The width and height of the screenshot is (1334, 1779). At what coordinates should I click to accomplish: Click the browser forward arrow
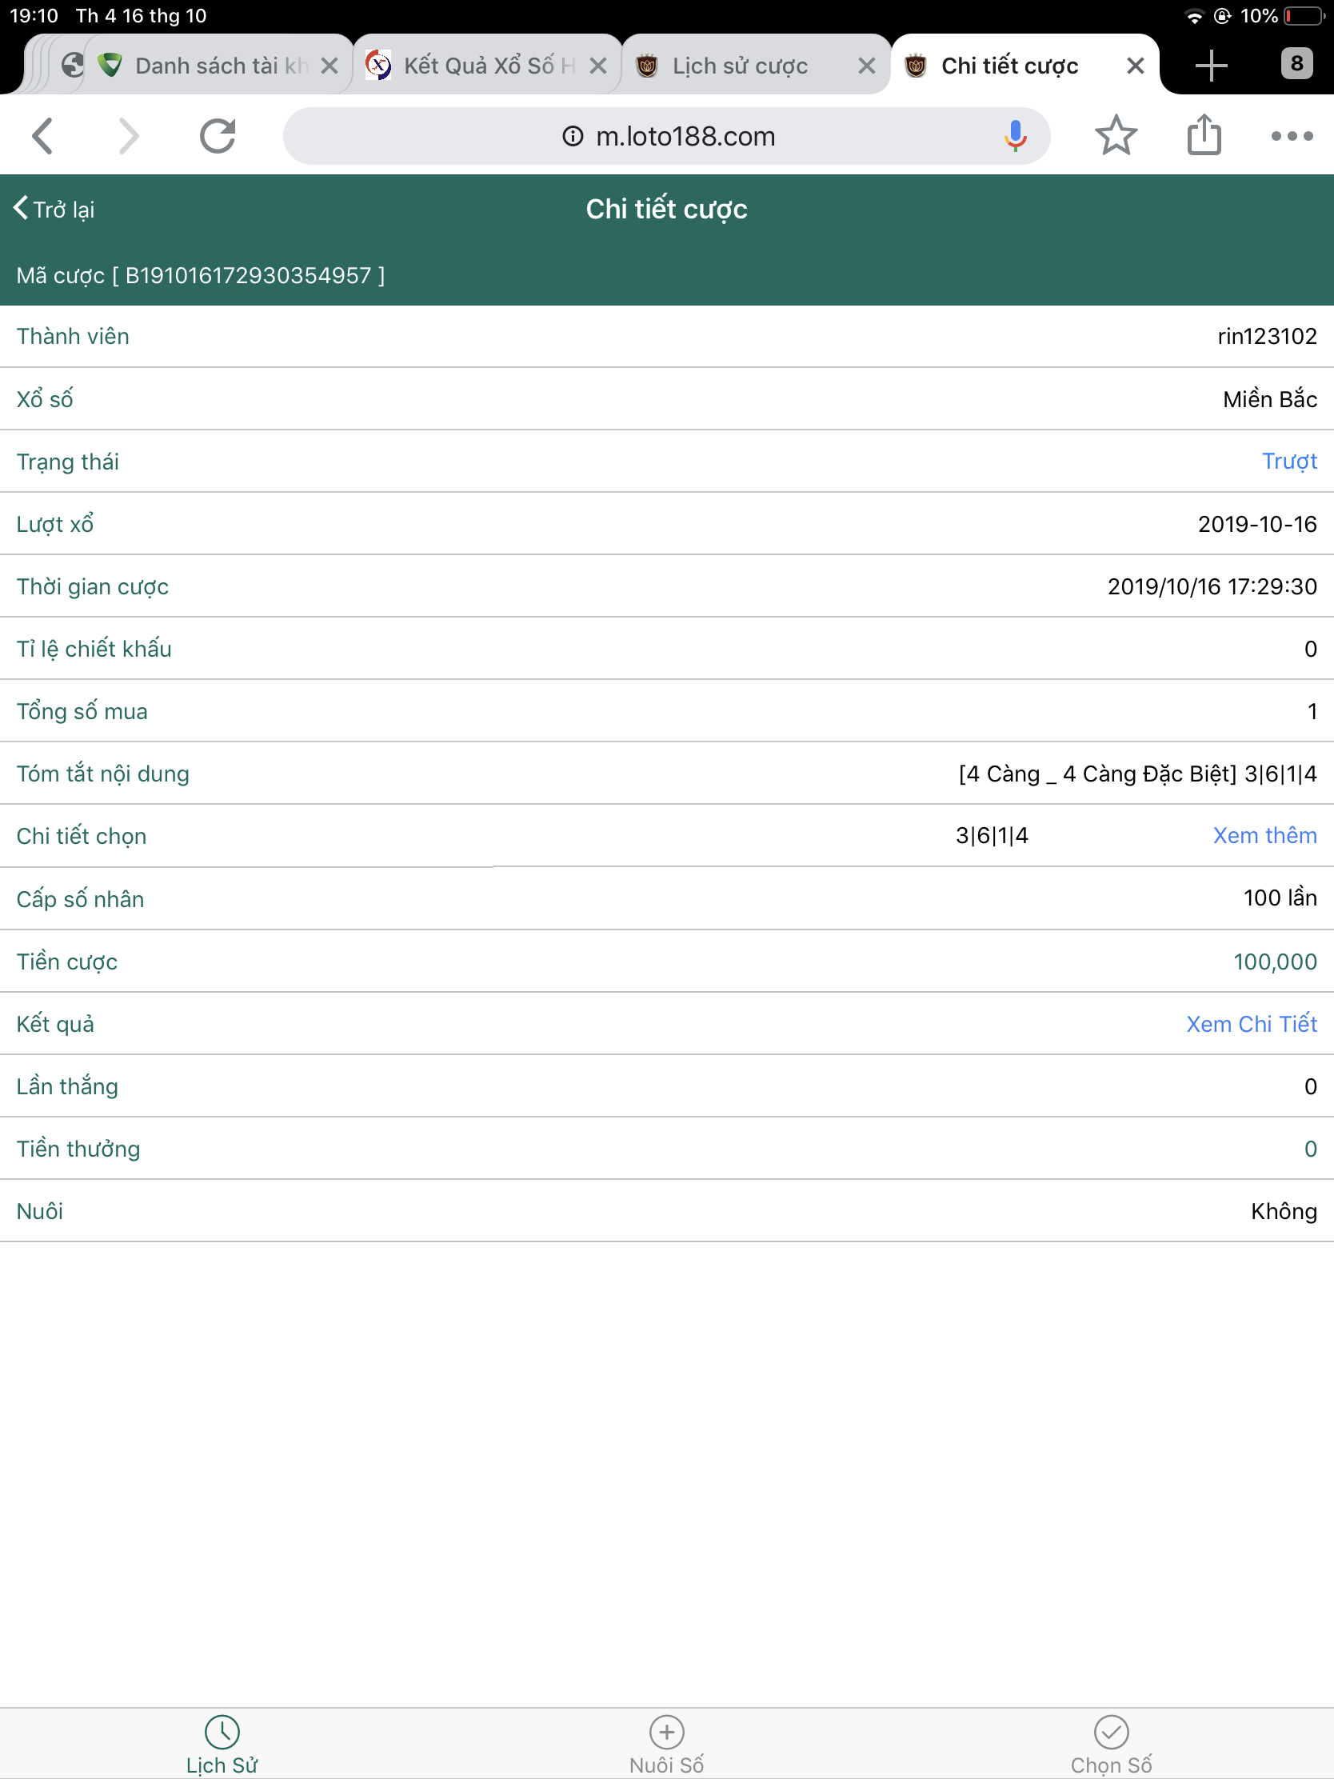(129, 136)
